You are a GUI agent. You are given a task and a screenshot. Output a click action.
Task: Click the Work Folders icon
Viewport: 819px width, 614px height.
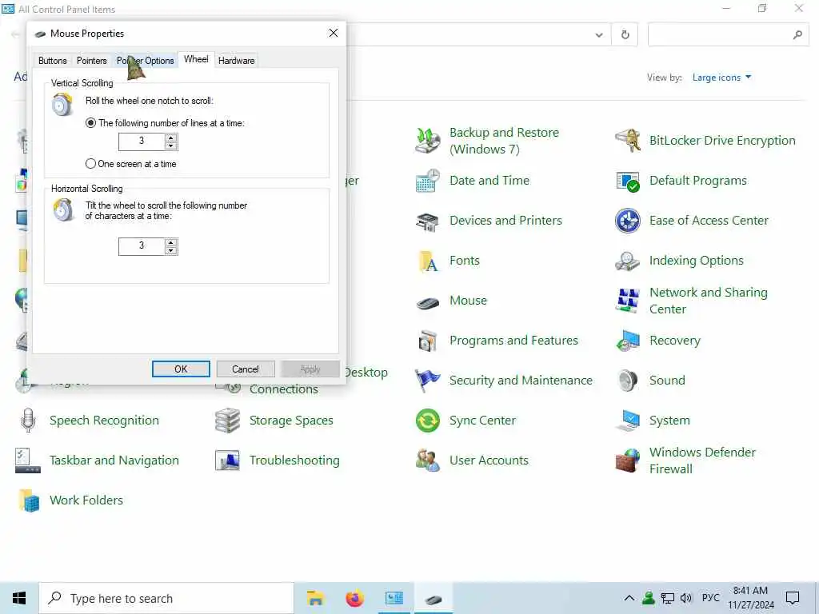click(x=28, y=500)
